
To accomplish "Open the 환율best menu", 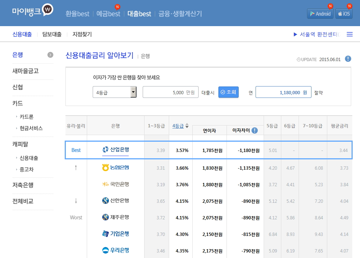I will click(77, 14).
